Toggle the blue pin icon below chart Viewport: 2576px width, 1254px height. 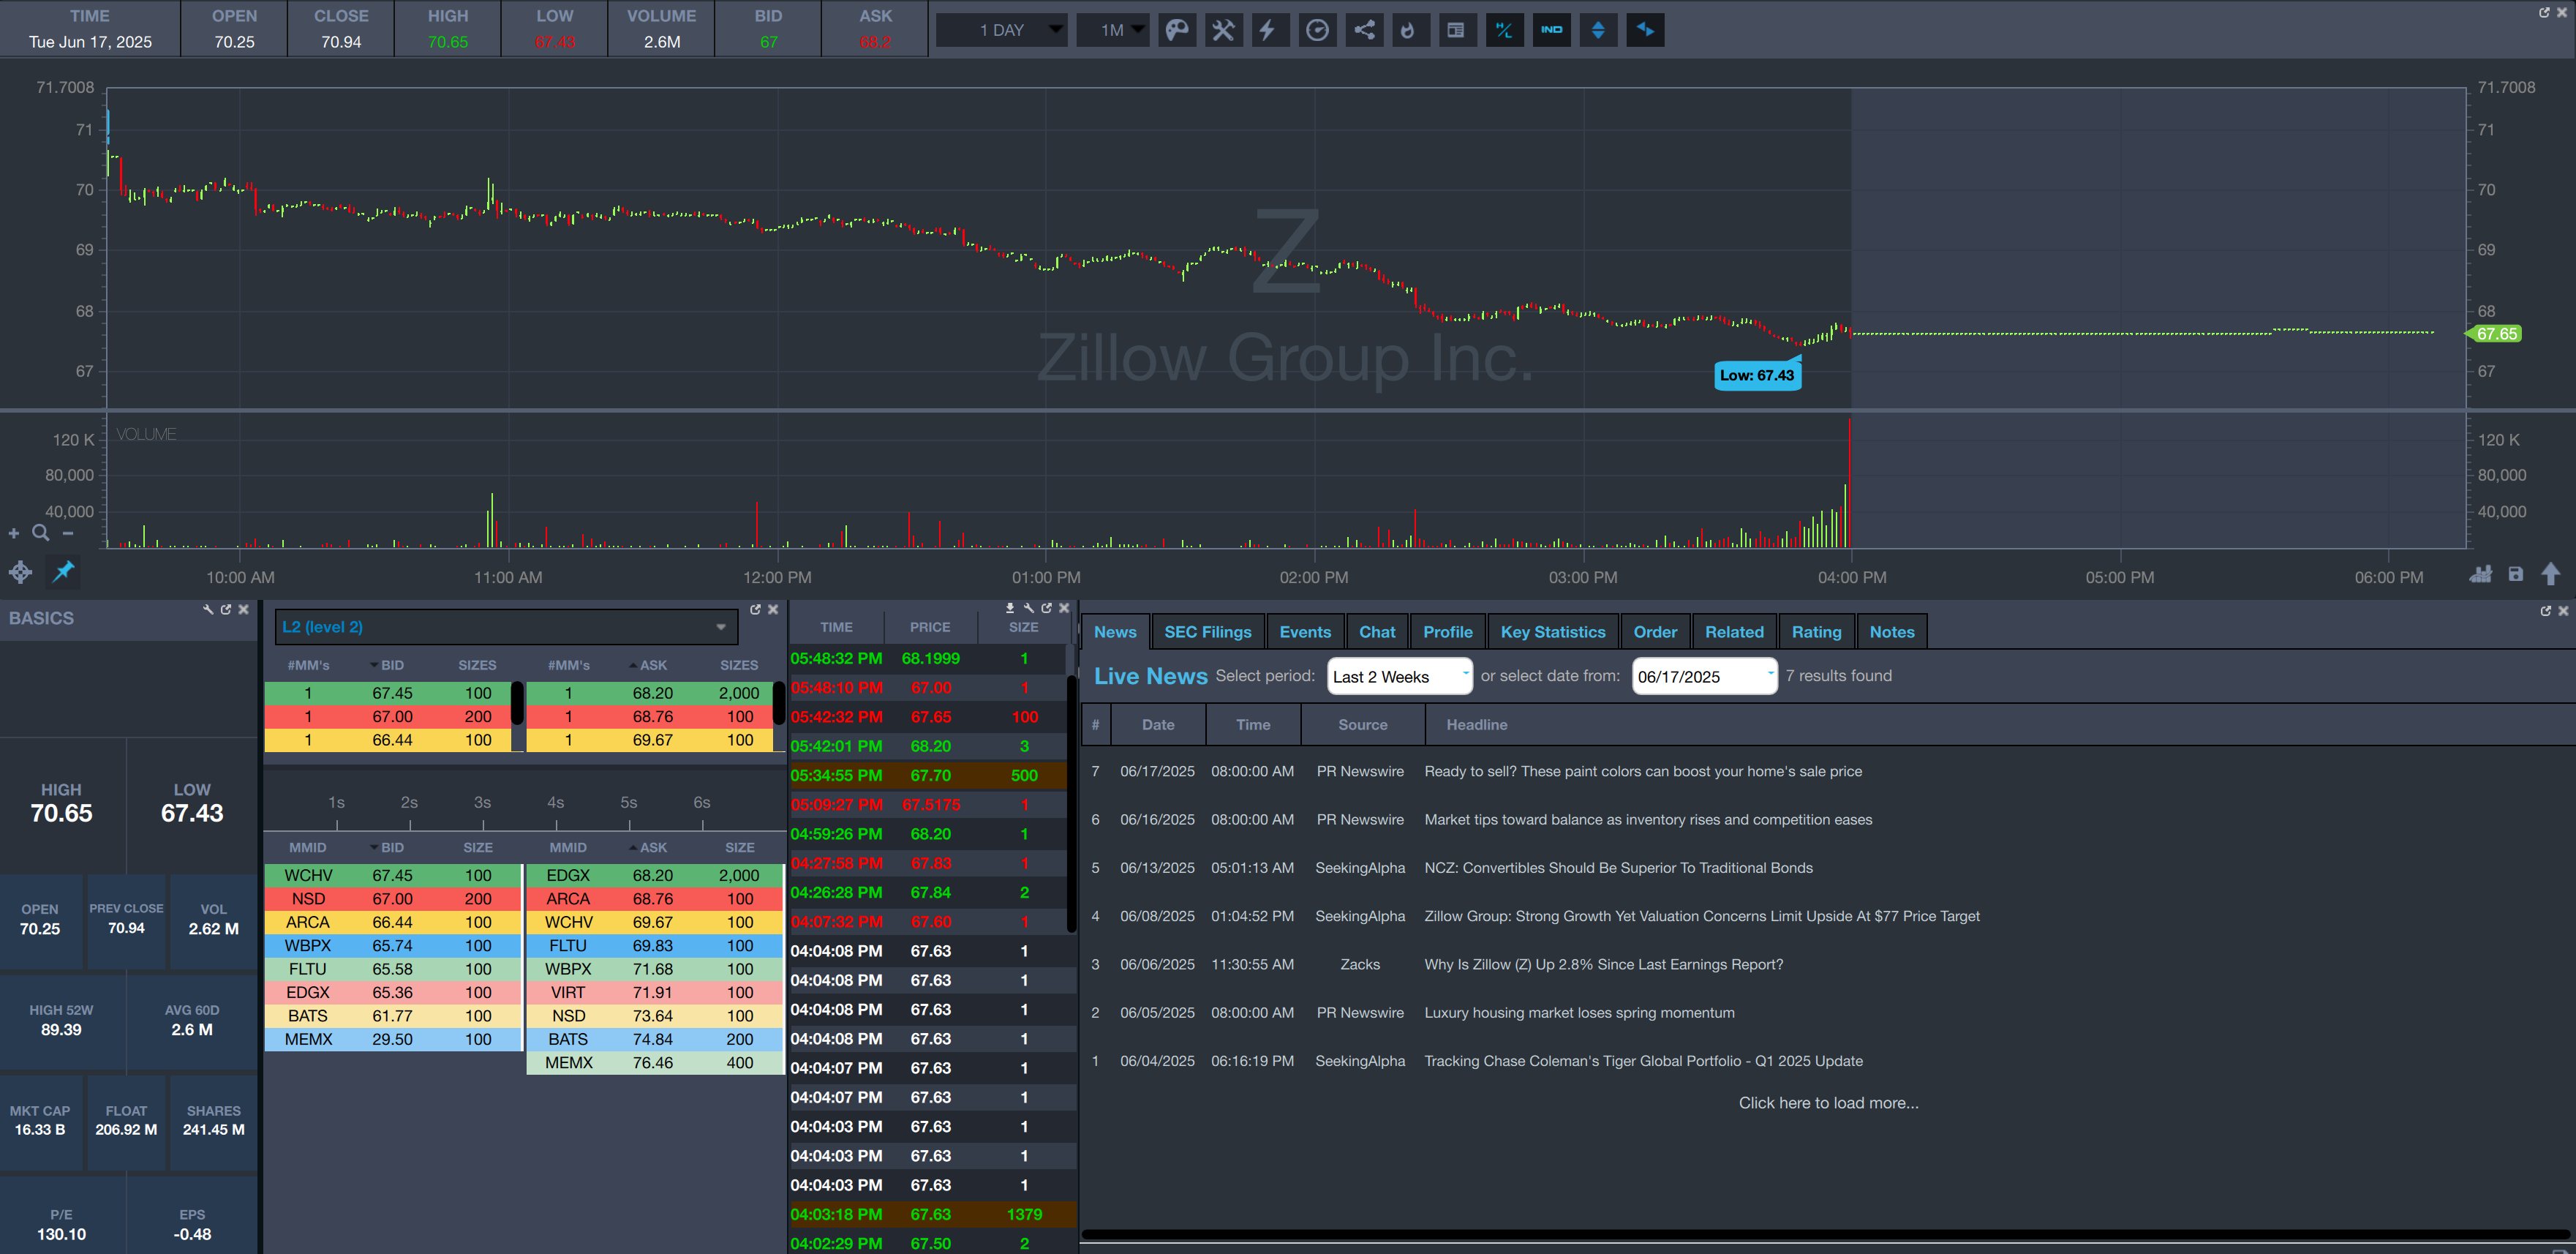[x=63, y=571]
